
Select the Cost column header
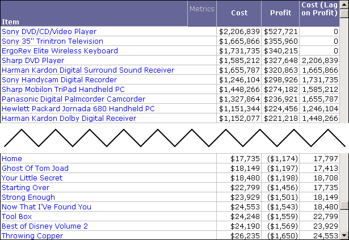[x=239, y=13]
